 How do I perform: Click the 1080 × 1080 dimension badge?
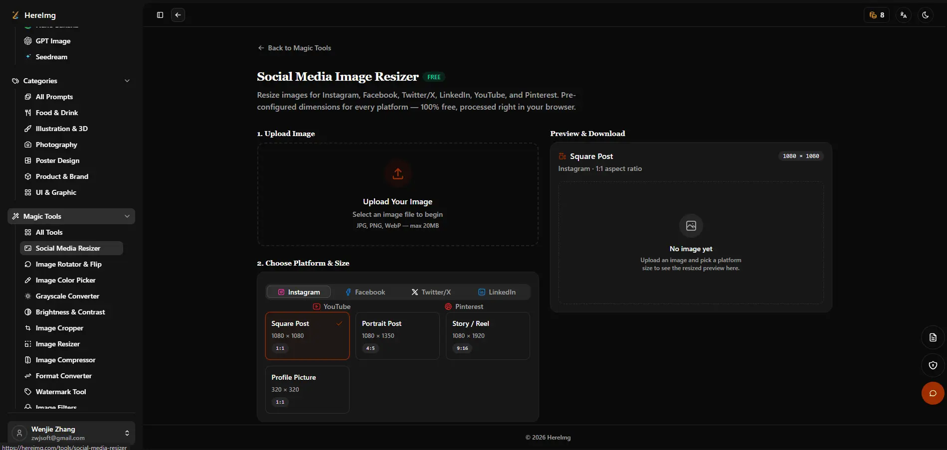tap(801, 156)
